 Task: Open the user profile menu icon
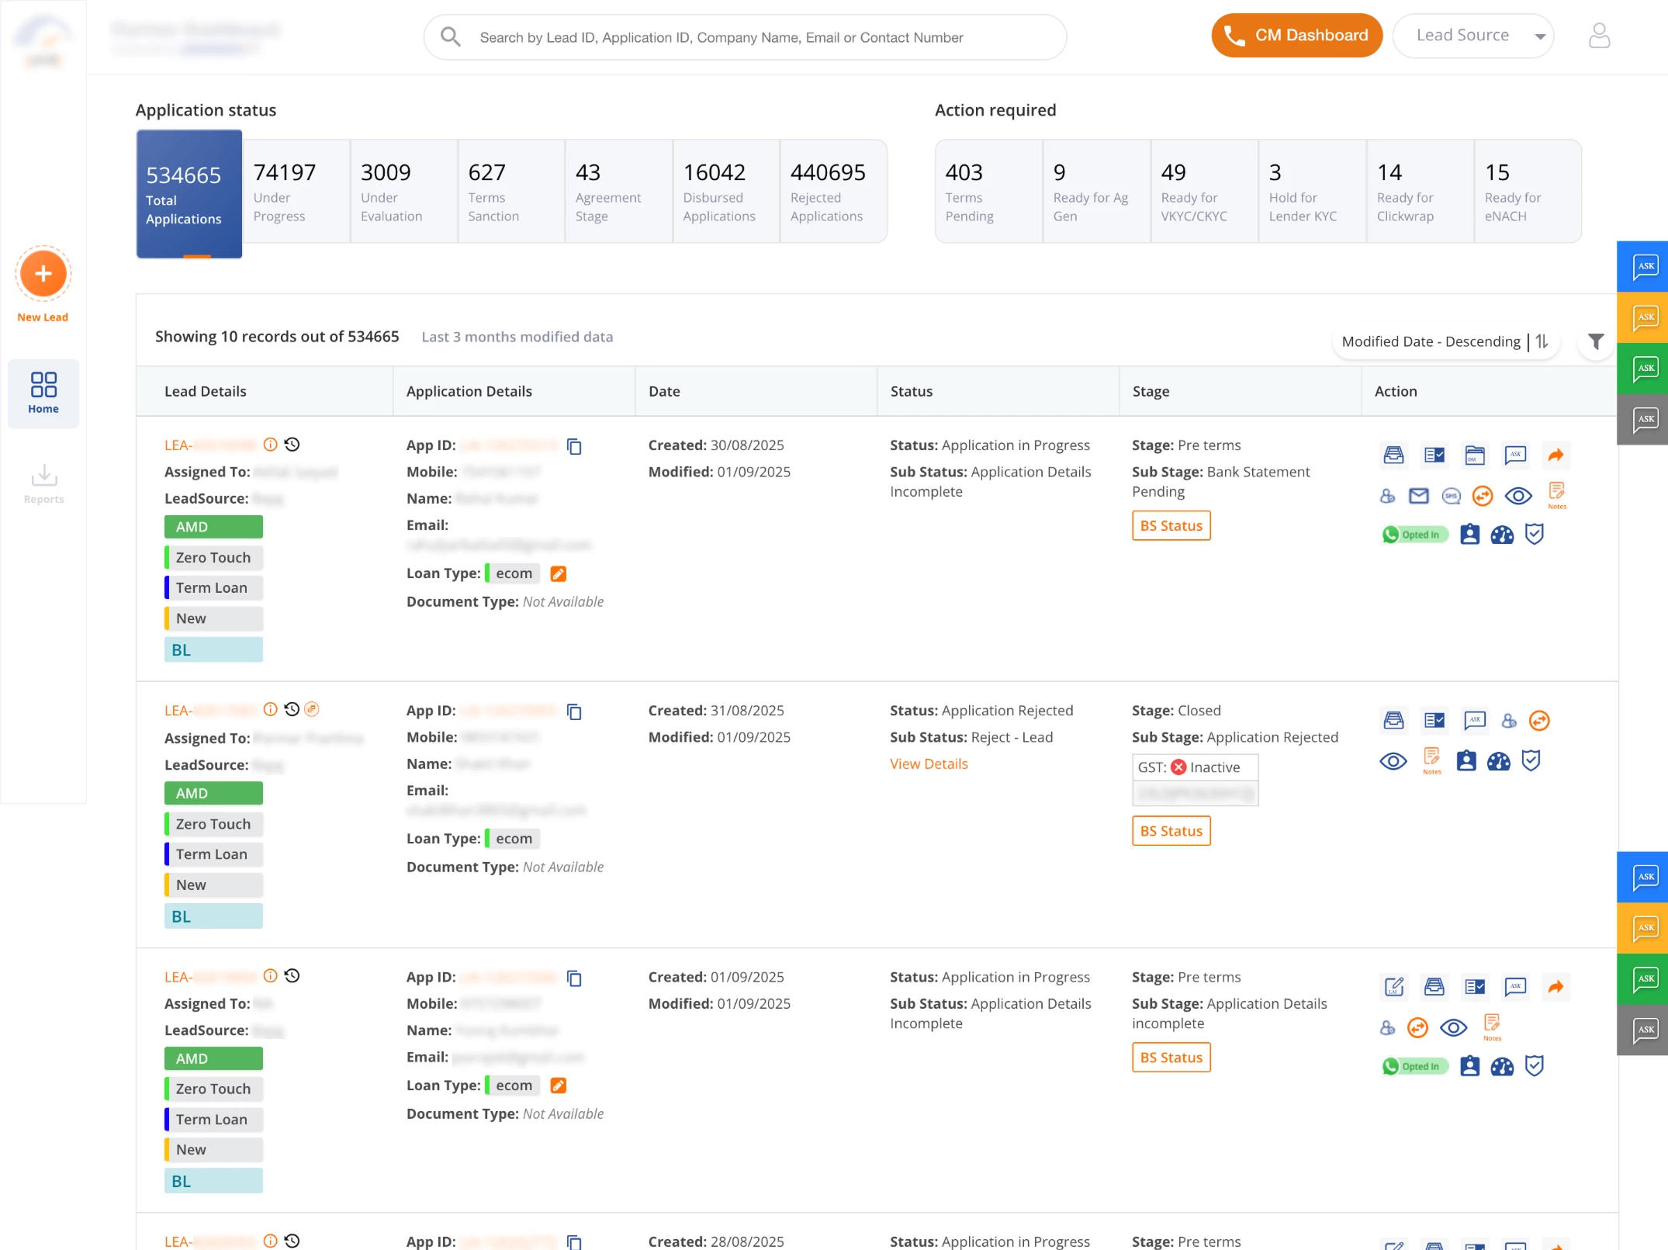1599,36
